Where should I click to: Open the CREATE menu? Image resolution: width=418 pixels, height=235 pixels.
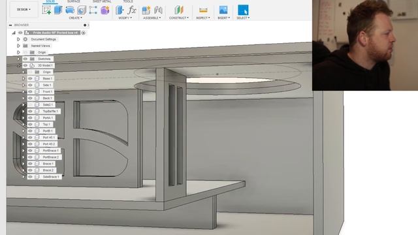(76, 18)
